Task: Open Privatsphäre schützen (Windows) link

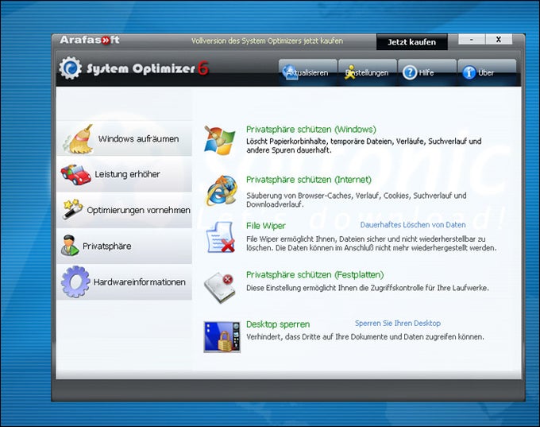Action: tap(311, 130)
